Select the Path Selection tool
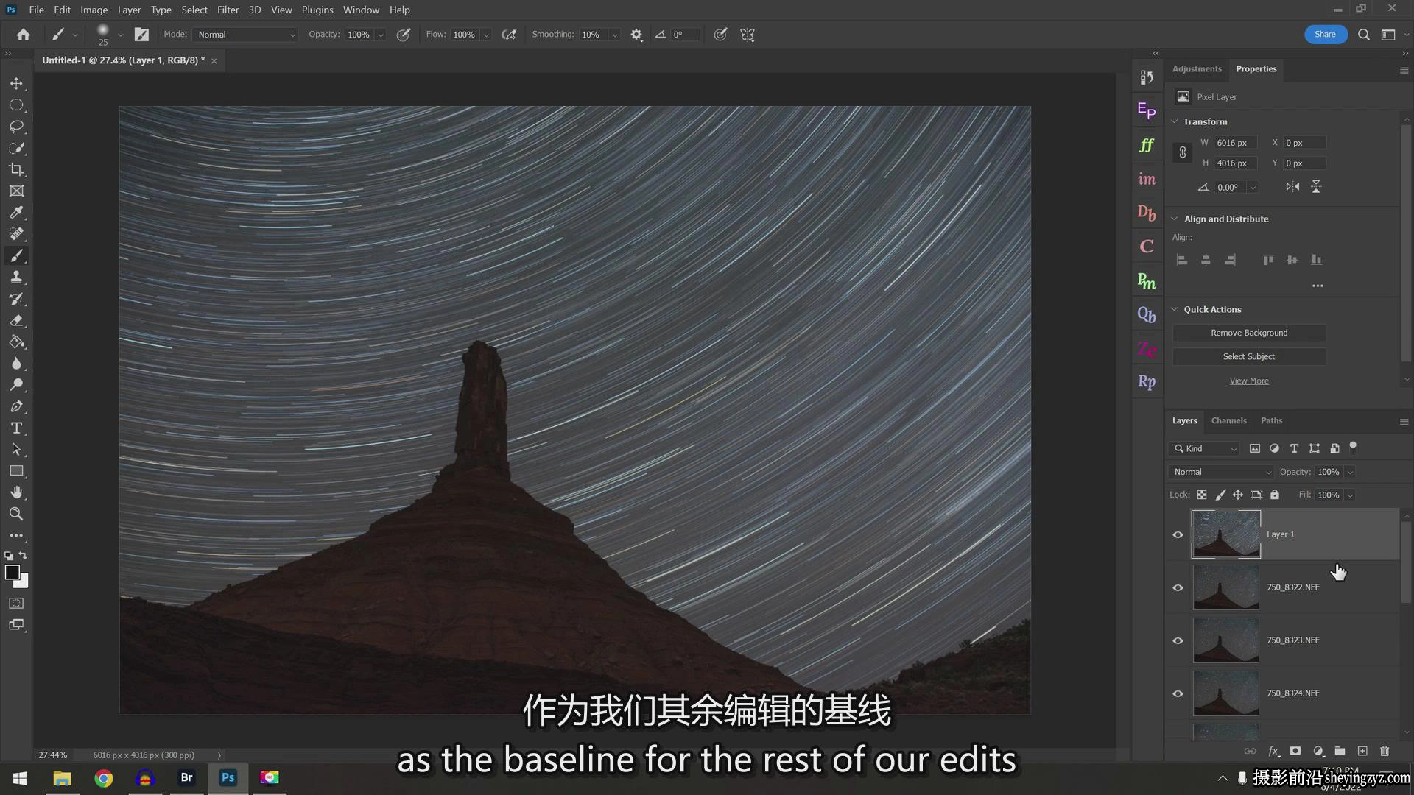Image resolution: width=1414 pixels, height=795 pixels. coord(16,449)
